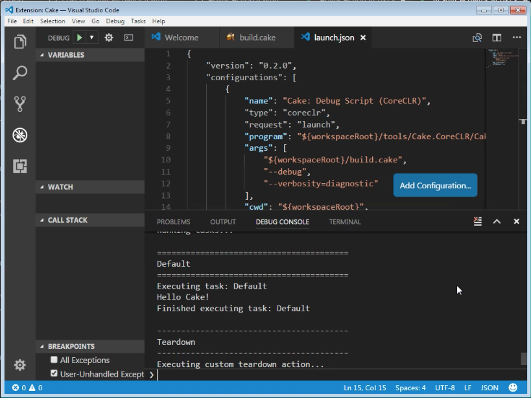Change encoding via UTF-8 status item
The width and height of the screenshot is (531, 398).
click(x=445, y=388)
